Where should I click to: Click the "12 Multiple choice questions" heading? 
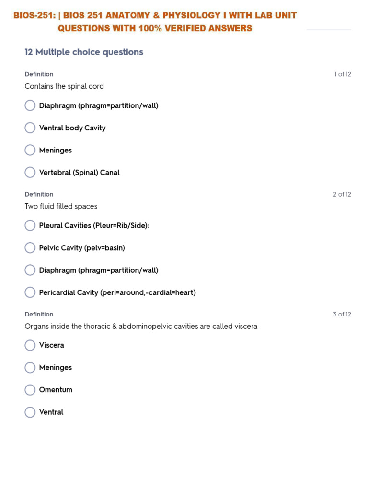pyautogui.click(x=84, y=52)
